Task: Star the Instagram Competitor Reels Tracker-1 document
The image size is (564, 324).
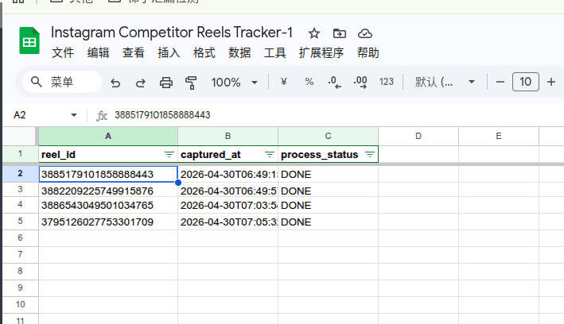Action: (x=314, y=33)
